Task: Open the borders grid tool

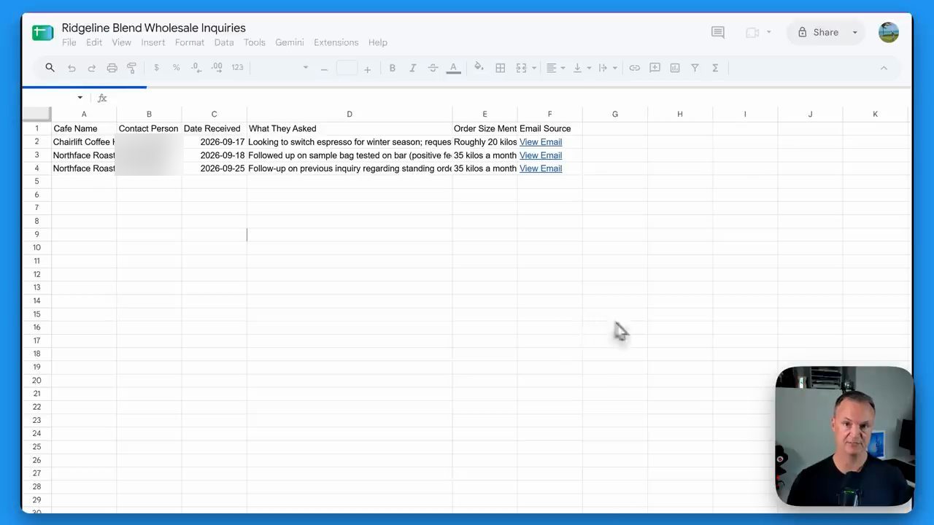Action: tap(501, 68)
